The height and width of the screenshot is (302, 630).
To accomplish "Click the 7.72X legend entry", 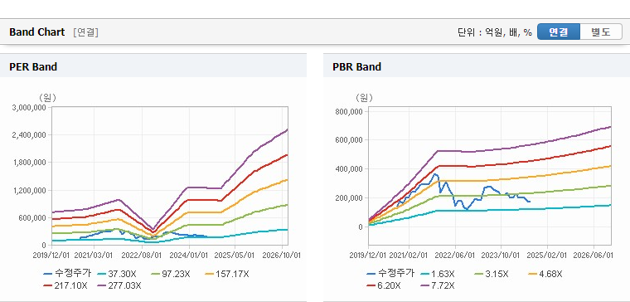I will 437,285.
